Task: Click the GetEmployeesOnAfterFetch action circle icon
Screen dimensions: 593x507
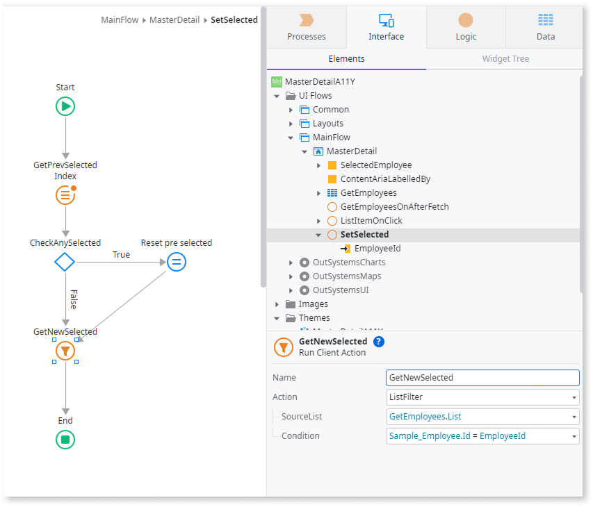Action: coord(332,207)
